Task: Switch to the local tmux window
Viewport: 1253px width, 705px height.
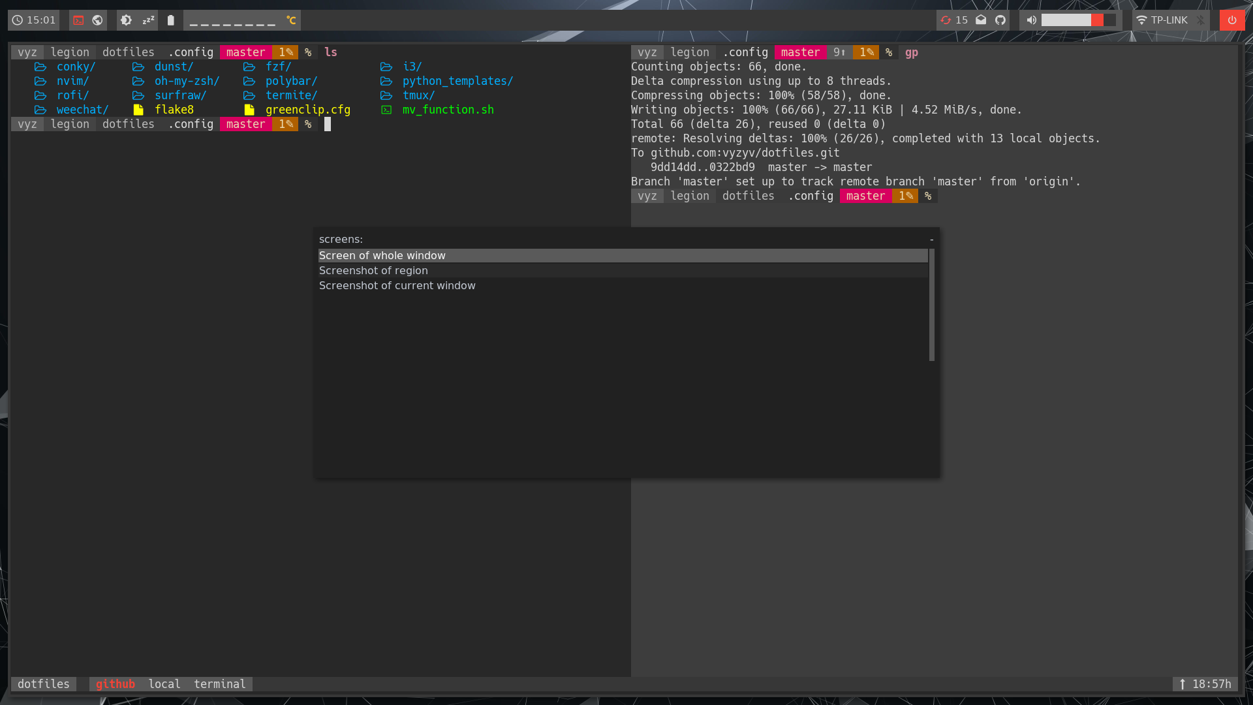Action: point(164,684)
